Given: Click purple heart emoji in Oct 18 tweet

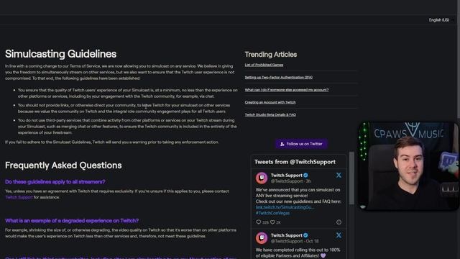Looking at the screenshot, I should click(x=323, y=256).
